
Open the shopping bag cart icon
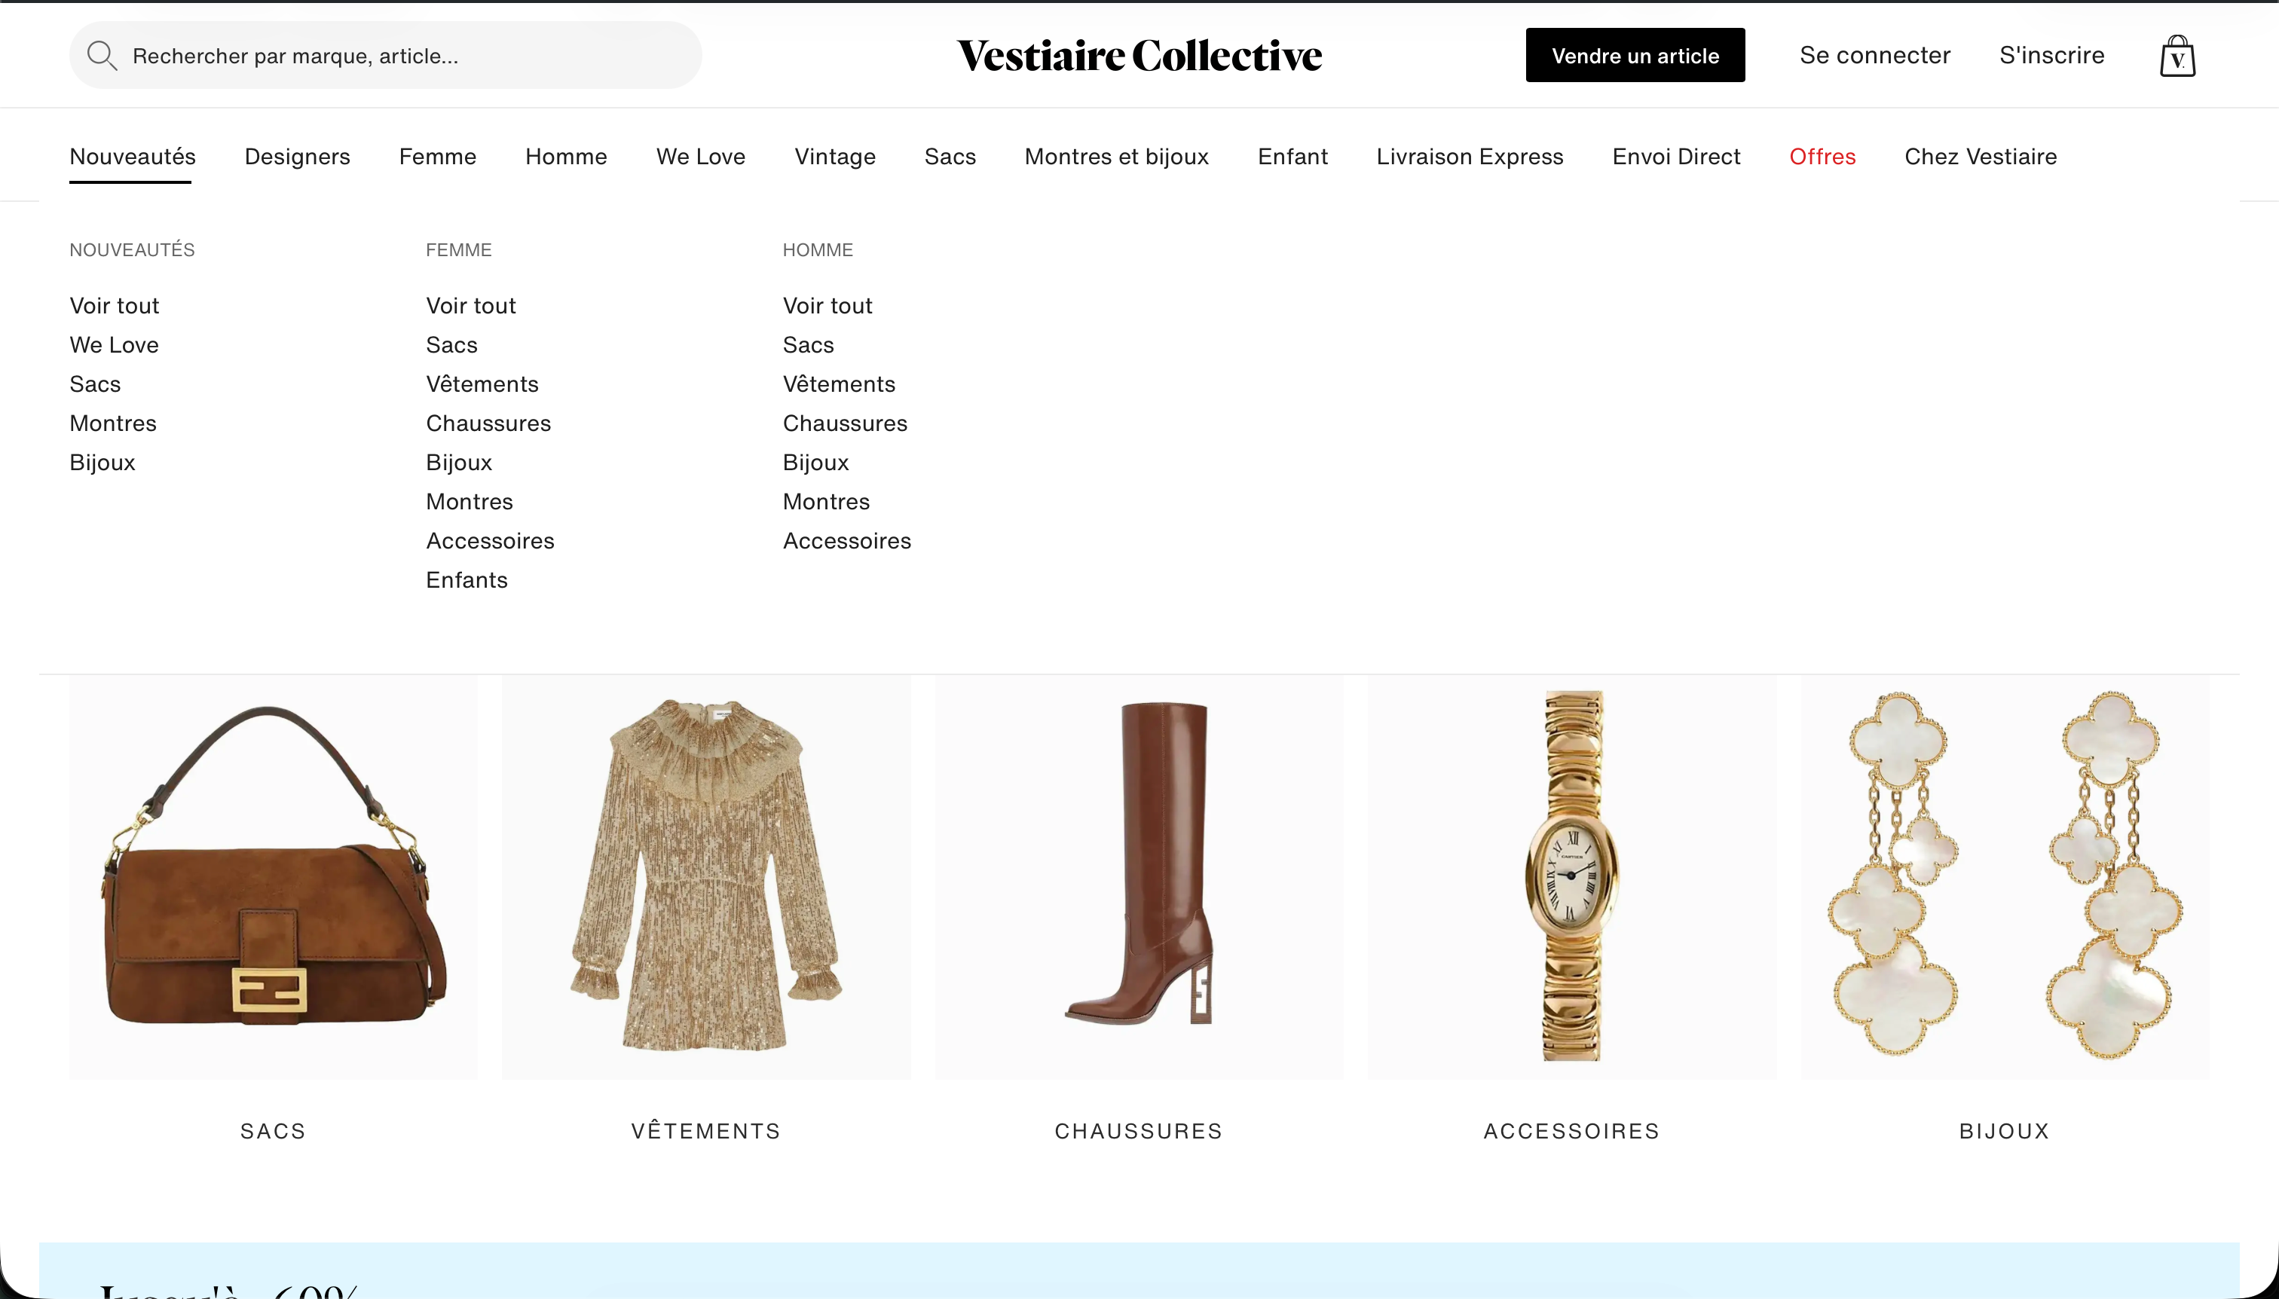point(2177,55)
